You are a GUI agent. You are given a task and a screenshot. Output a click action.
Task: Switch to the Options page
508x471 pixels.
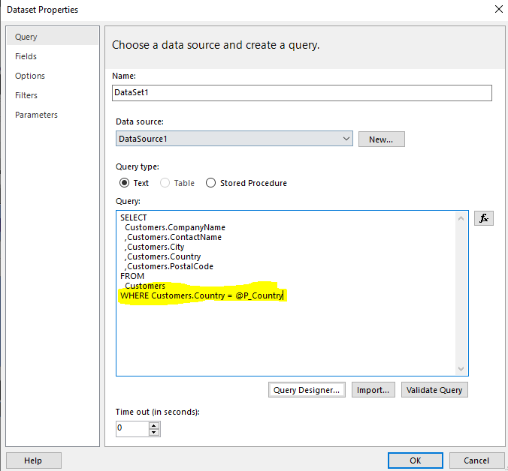coord(30,76)
